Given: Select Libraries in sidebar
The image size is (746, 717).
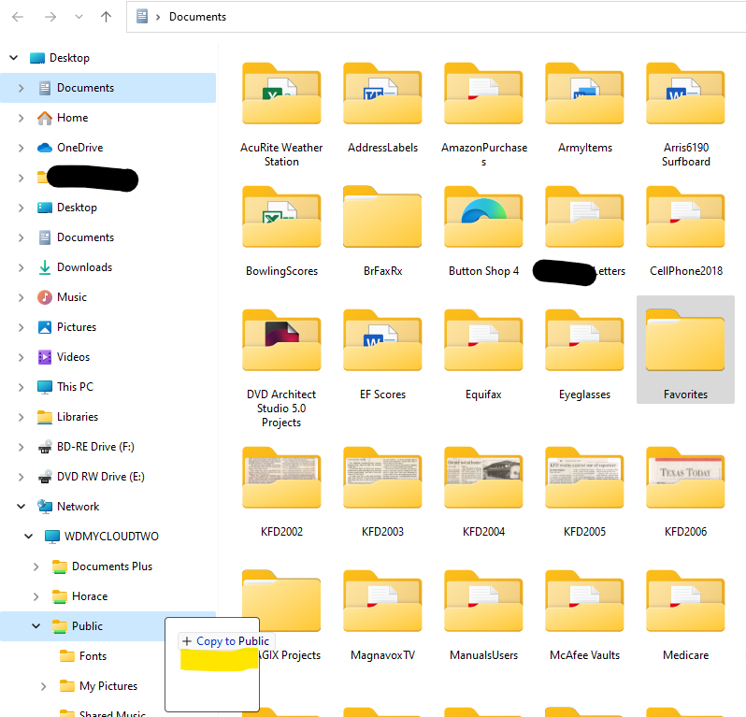Looking at the screenshot, I should tap(78, 417).
